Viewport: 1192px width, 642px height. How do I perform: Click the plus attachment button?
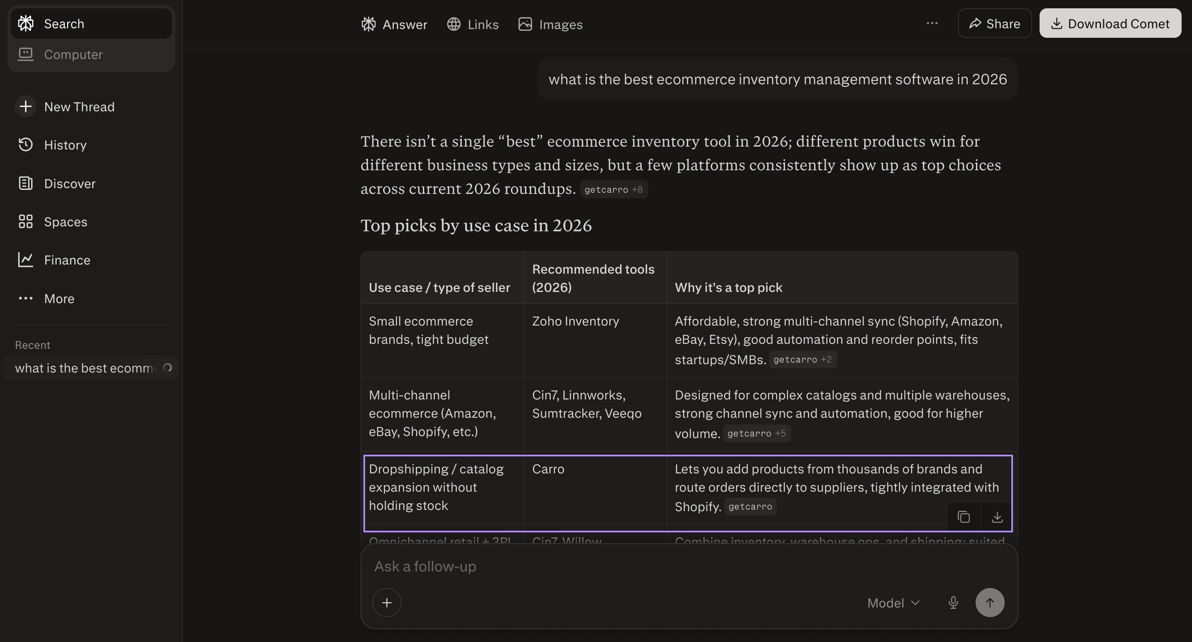[x=386, y=603]
